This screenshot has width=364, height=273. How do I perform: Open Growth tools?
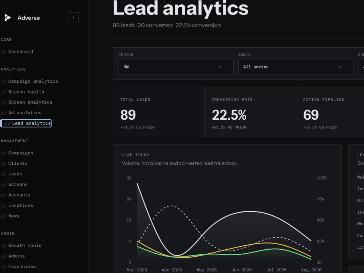click(x=21, y=245)
